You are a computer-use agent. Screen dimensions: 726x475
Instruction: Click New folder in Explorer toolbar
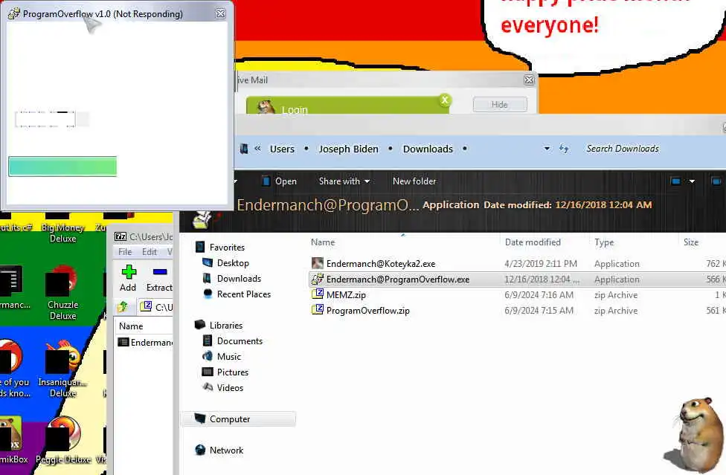[x=414, y=181]
